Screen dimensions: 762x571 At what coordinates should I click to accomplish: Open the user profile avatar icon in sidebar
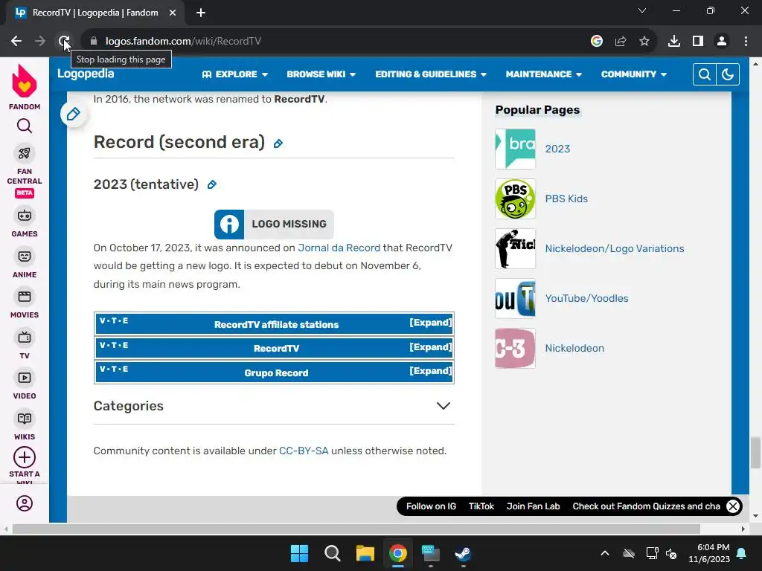[25, 503]
